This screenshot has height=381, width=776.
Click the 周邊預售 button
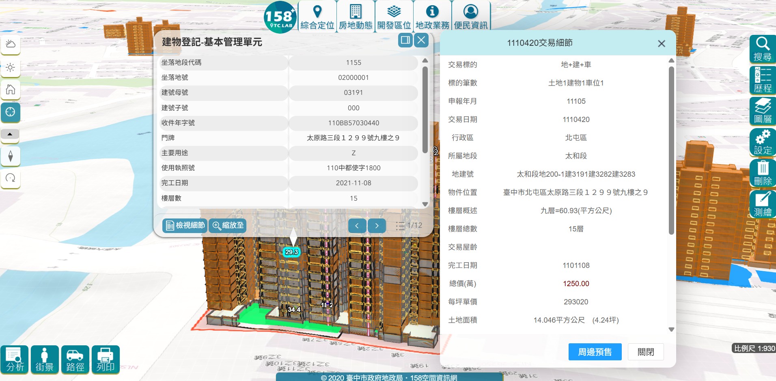click(595, 352)
